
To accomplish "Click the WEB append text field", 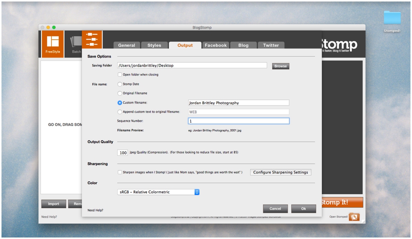I will coord(239,112).
